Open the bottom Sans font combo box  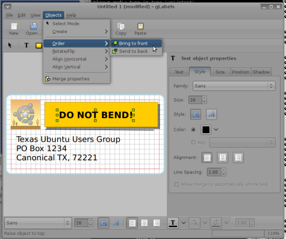point(38,223)
